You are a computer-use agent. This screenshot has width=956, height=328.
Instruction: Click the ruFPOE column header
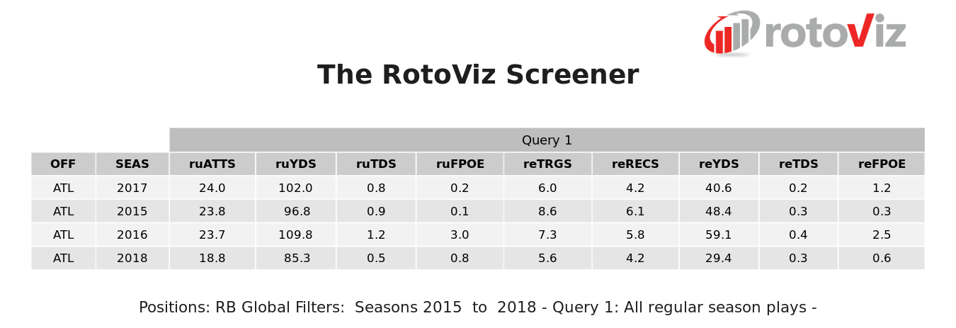460,164
